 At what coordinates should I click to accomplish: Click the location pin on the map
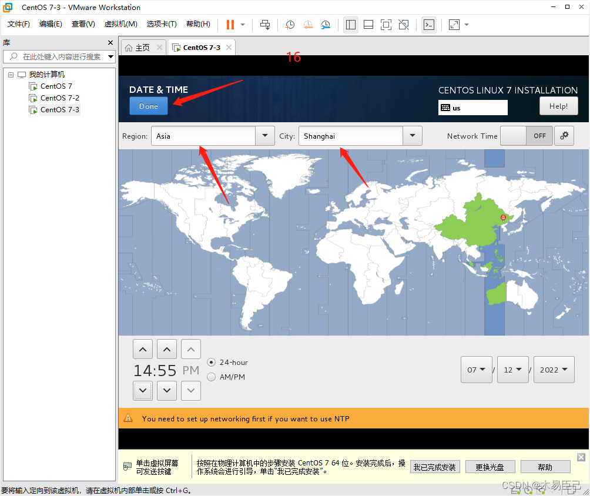(x=503, y=217)
